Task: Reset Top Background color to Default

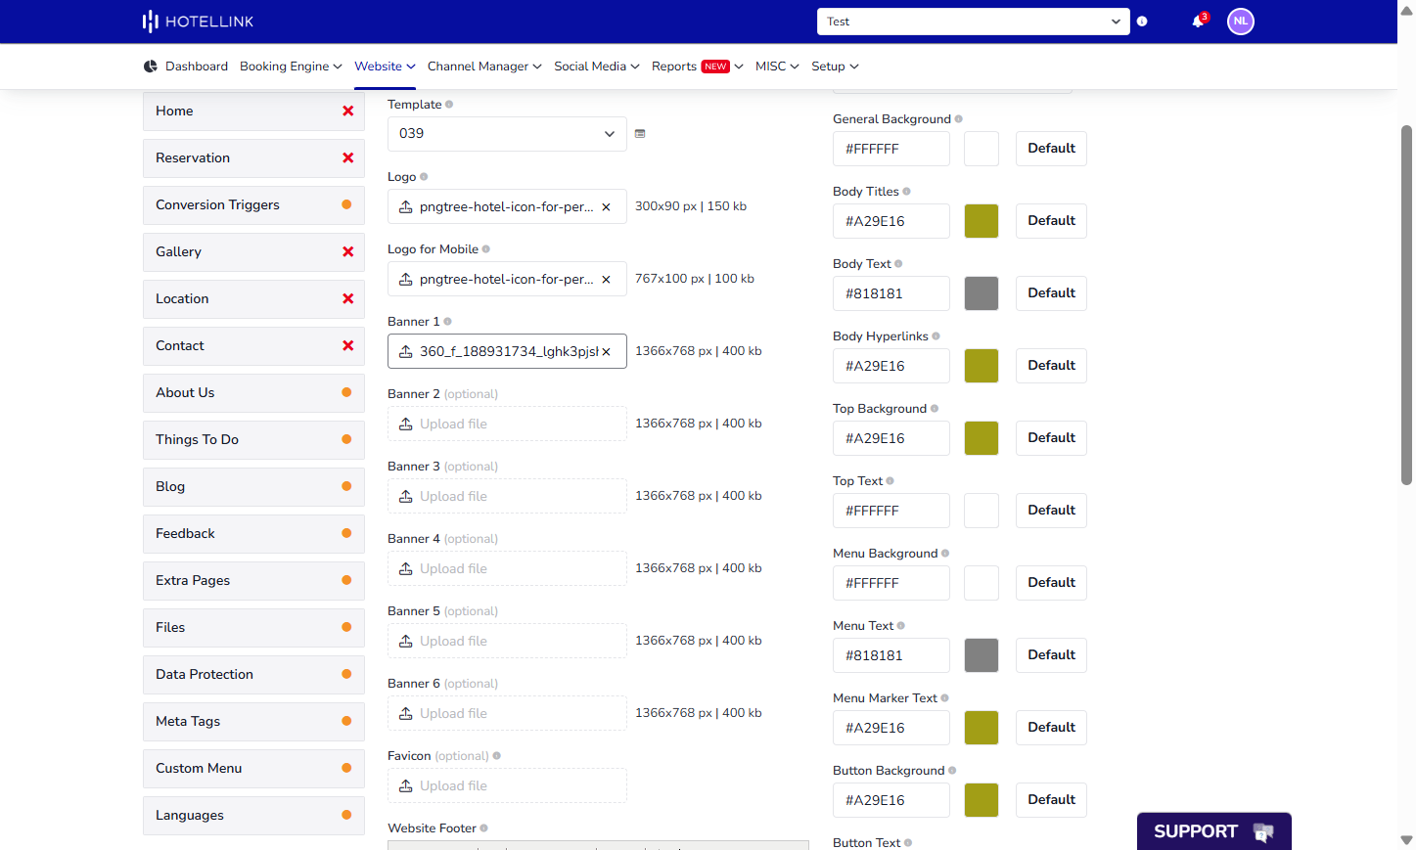Action: click(1051, 438)
